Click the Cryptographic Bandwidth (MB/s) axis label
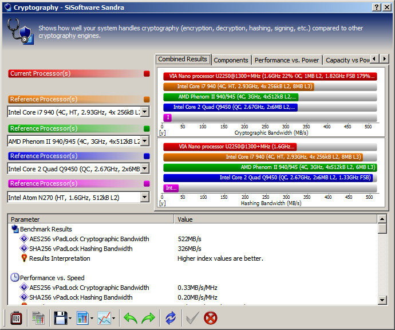Image resolution: width=395 pixels, height=330 pixels. [271, 133]
